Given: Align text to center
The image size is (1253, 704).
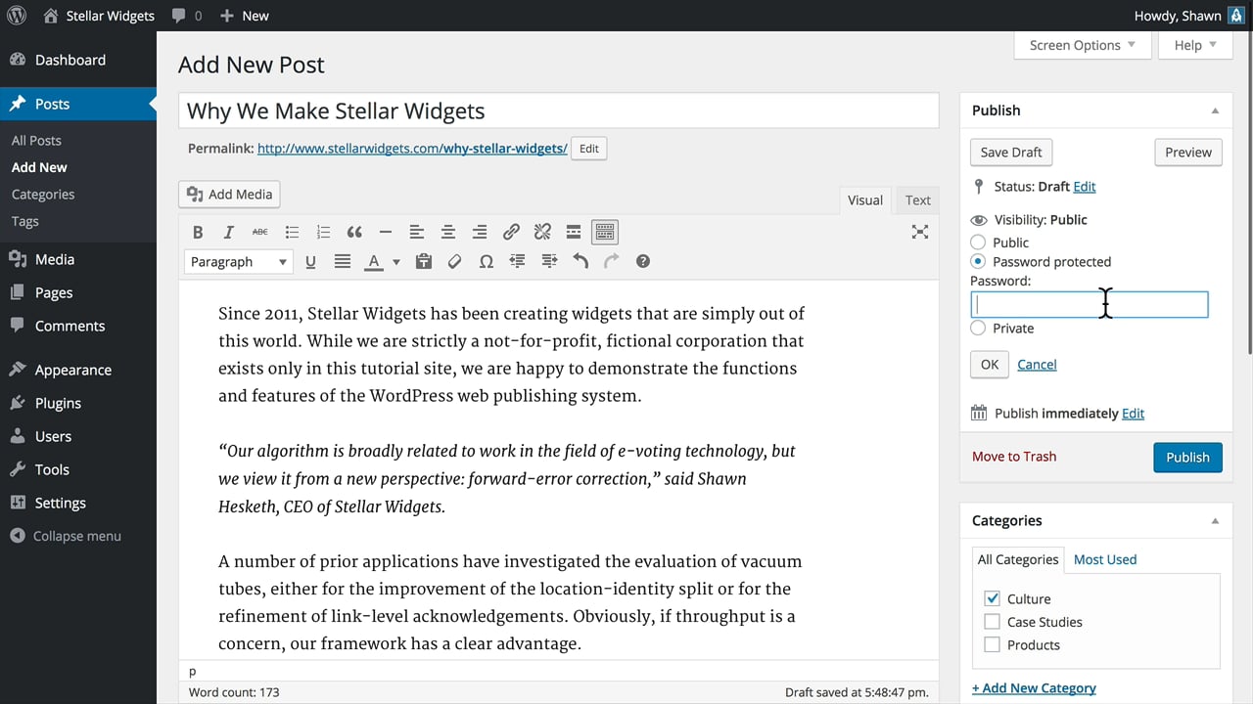Looking at the screenshot, I should [x=448, y=232].
